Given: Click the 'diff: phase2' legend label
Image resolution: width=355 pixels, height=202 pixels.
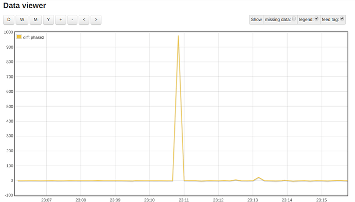Looking at the screenshot, I should 33,37.
